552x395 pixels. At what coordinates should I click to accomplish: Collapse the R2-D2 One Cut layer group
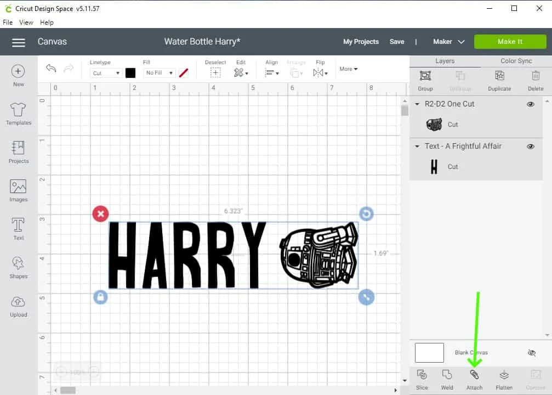(417, 104)
